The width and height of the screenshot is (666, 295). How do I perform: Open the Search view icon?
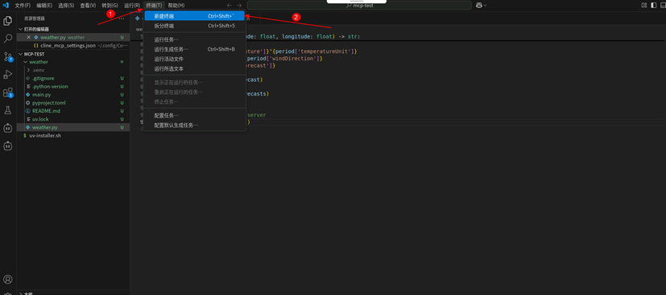tap(7, 39)
